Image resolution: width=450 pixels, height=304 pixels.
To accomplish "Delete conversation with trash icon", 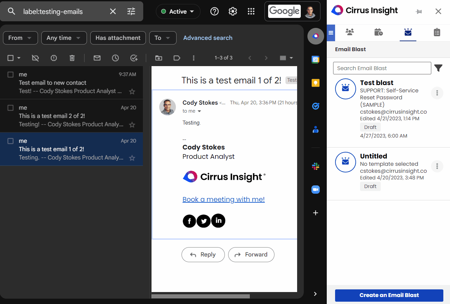I will pyautogui.click(x=72, y=58).
